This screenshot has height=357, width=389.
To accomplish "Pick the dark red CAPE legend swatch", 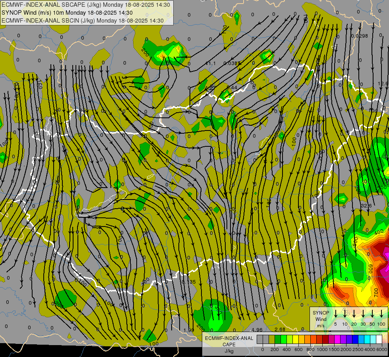I will [x=325, y=339].
